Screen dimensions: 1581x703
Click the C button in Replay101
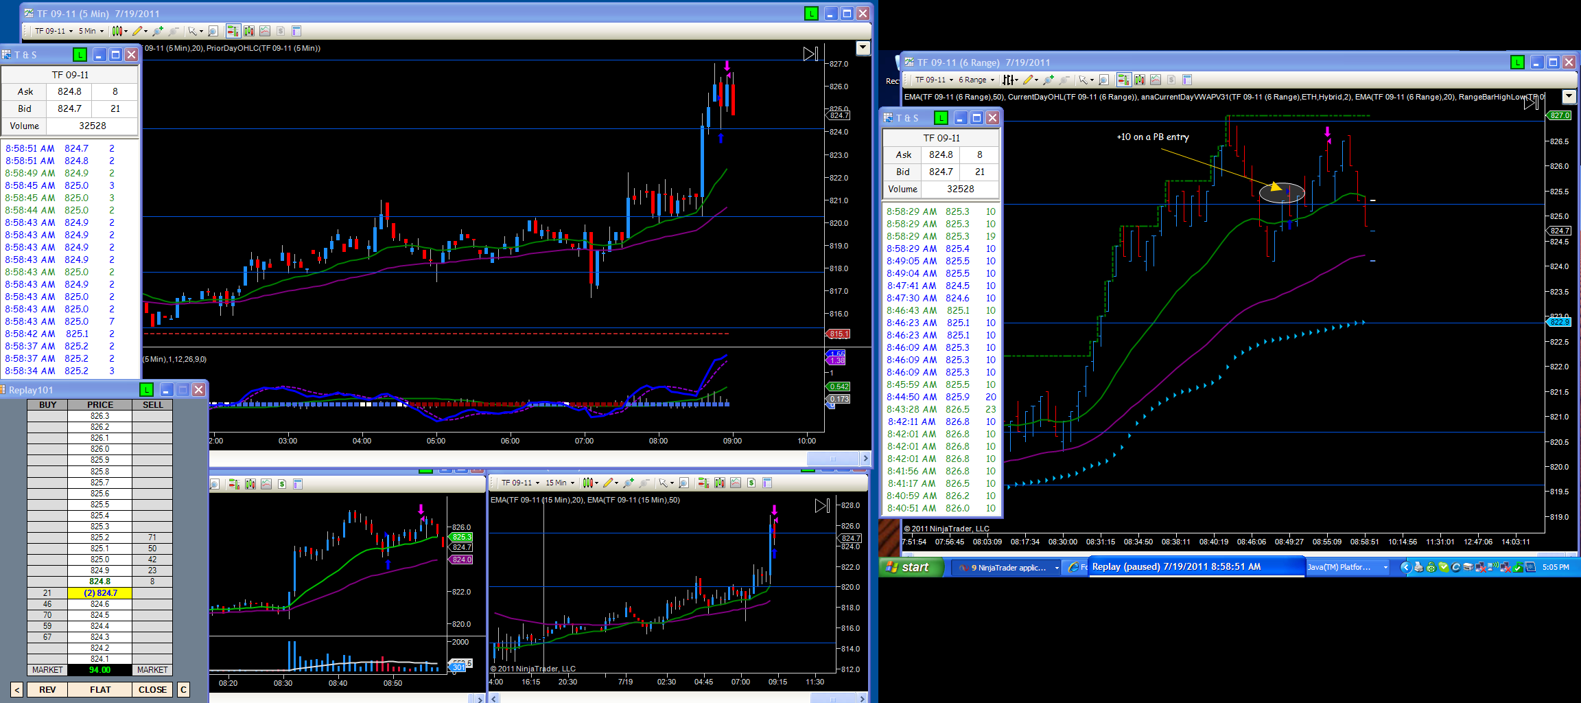183,689
